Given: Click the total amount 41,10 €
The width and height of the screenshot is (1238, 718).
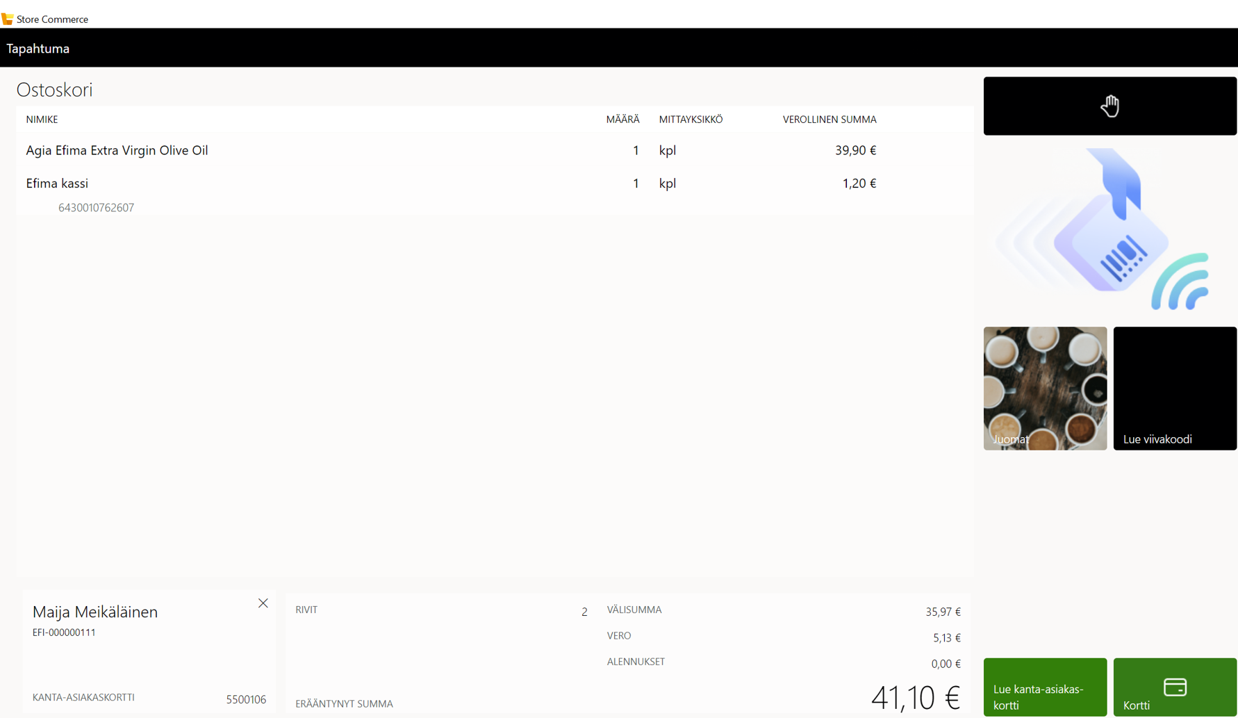Looking at the screenshot, I should [916, 697].
